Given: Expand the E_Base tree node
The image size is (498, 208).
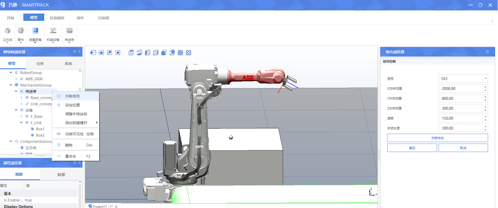Looking at the screenshot, I should point(21,116).
